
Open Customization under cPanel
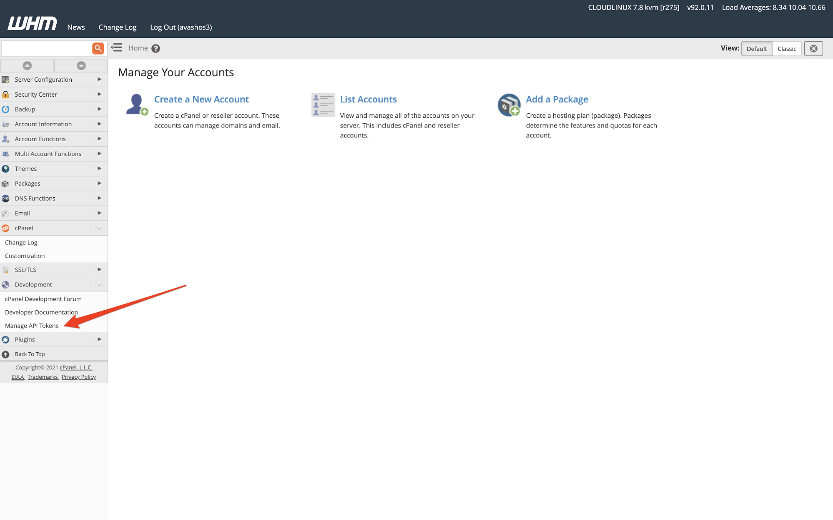coord(25,256)
